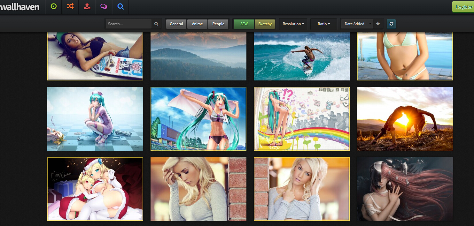Screen dimensions: 474x226
Task: Click the red Upload icon
Action: (87, 6)
